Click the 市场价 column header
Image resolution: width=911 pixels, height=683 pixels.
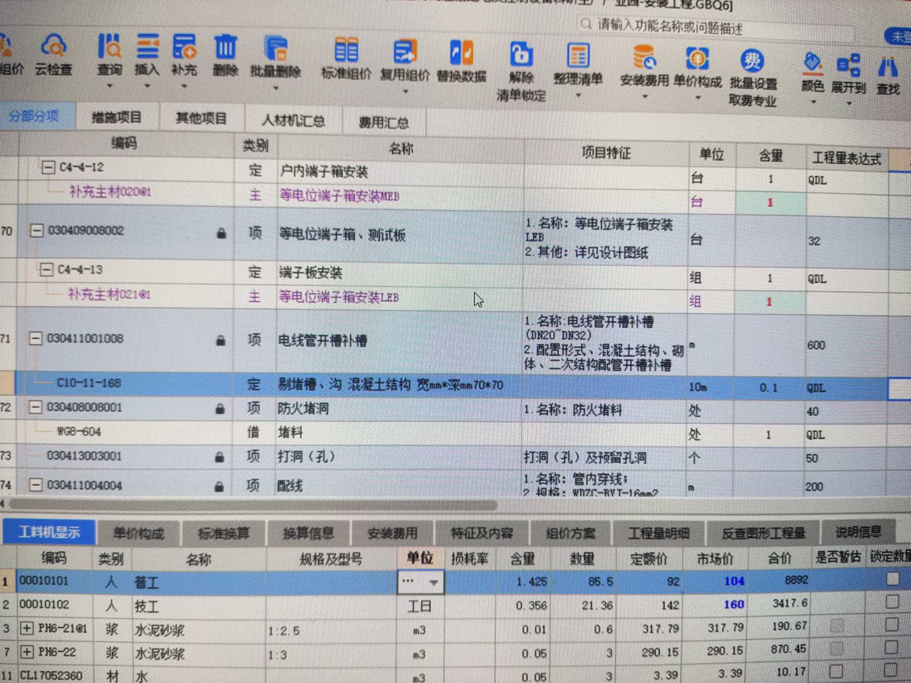[715, 558]
